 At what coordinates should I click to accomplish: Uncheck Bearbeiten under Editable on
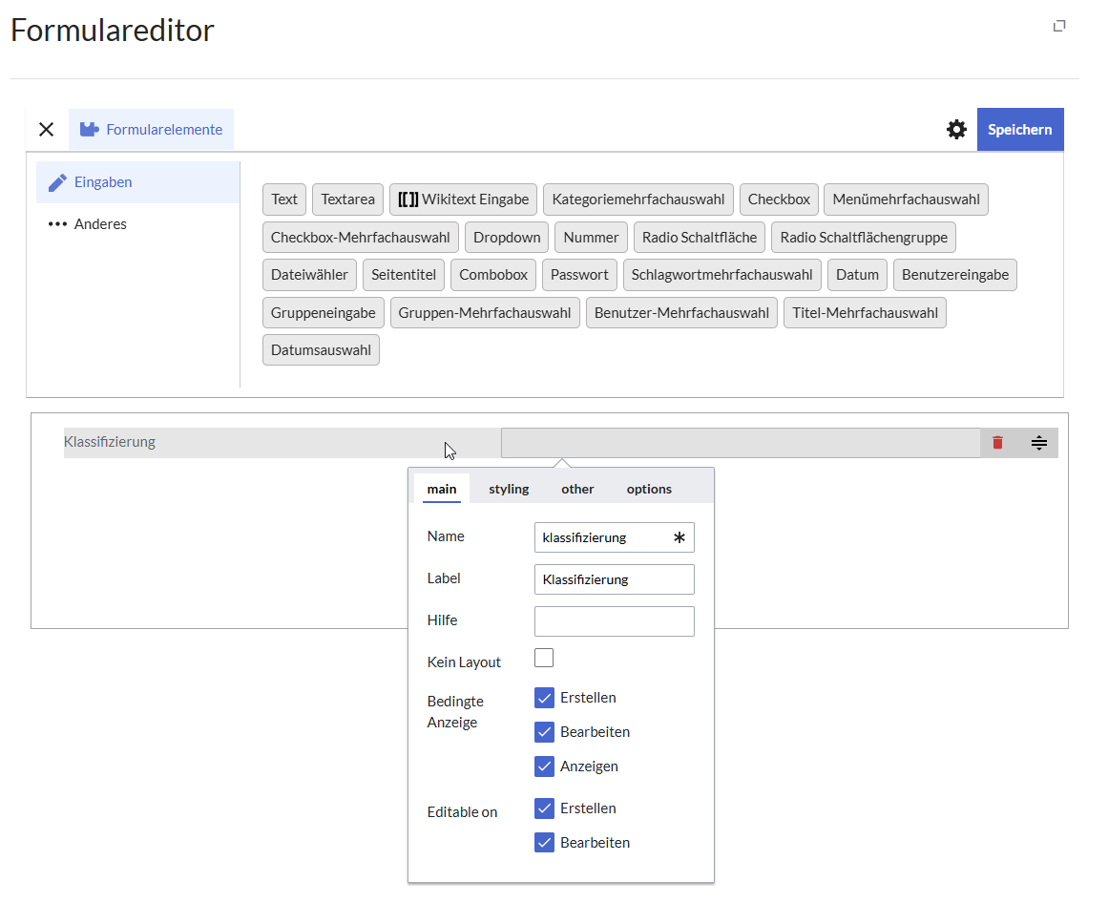(544, 843)
